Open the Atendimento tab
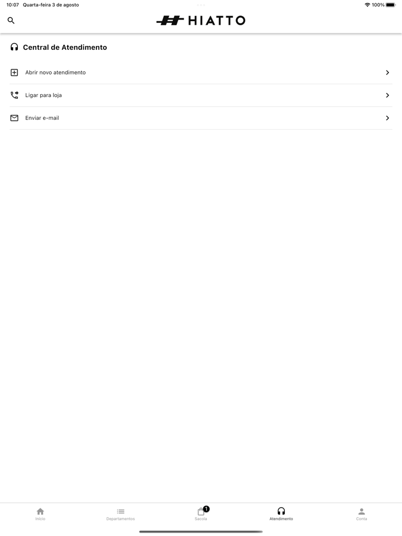The image size is (402, 536). point(281,514)
